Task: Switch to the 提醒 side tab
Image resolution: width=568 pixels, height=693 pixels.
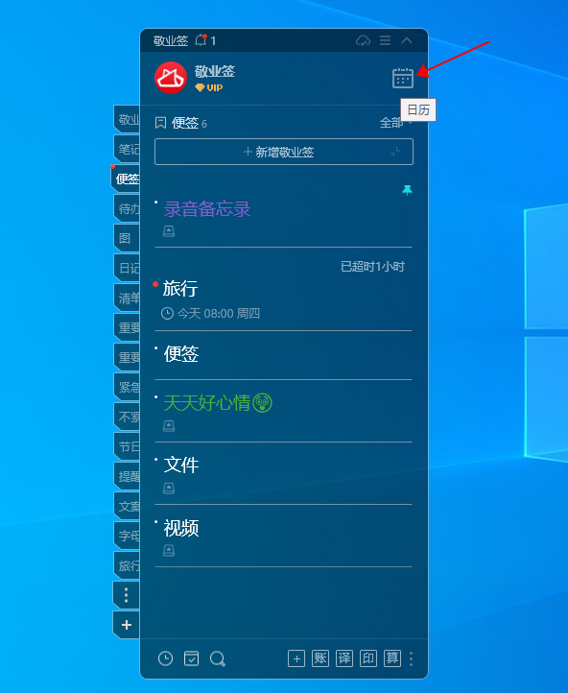Action: click(x=127, y=476)
